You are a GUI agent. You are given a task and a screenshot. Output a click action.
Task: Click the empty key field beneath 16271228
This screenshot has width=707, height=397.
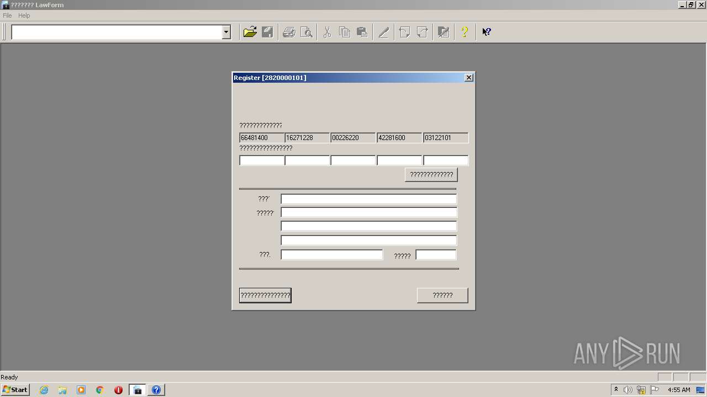pos(307,160)
